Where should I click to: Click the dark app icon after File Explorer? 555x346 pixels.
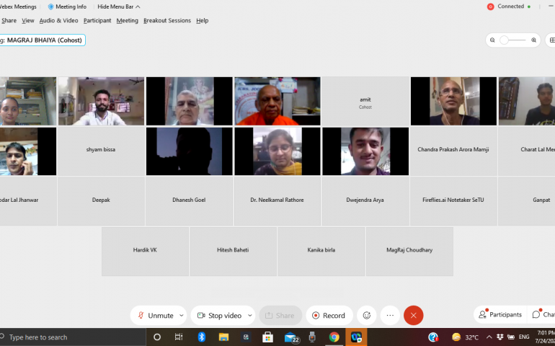click(x=246, y=337)
